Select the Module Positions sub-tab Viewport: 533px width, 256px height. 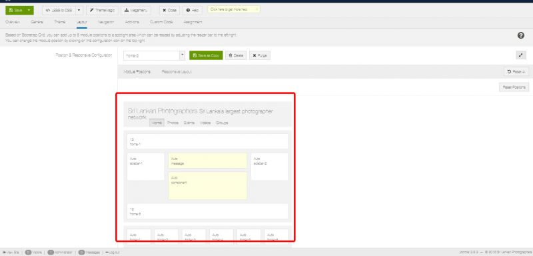(x=137, y=72)
